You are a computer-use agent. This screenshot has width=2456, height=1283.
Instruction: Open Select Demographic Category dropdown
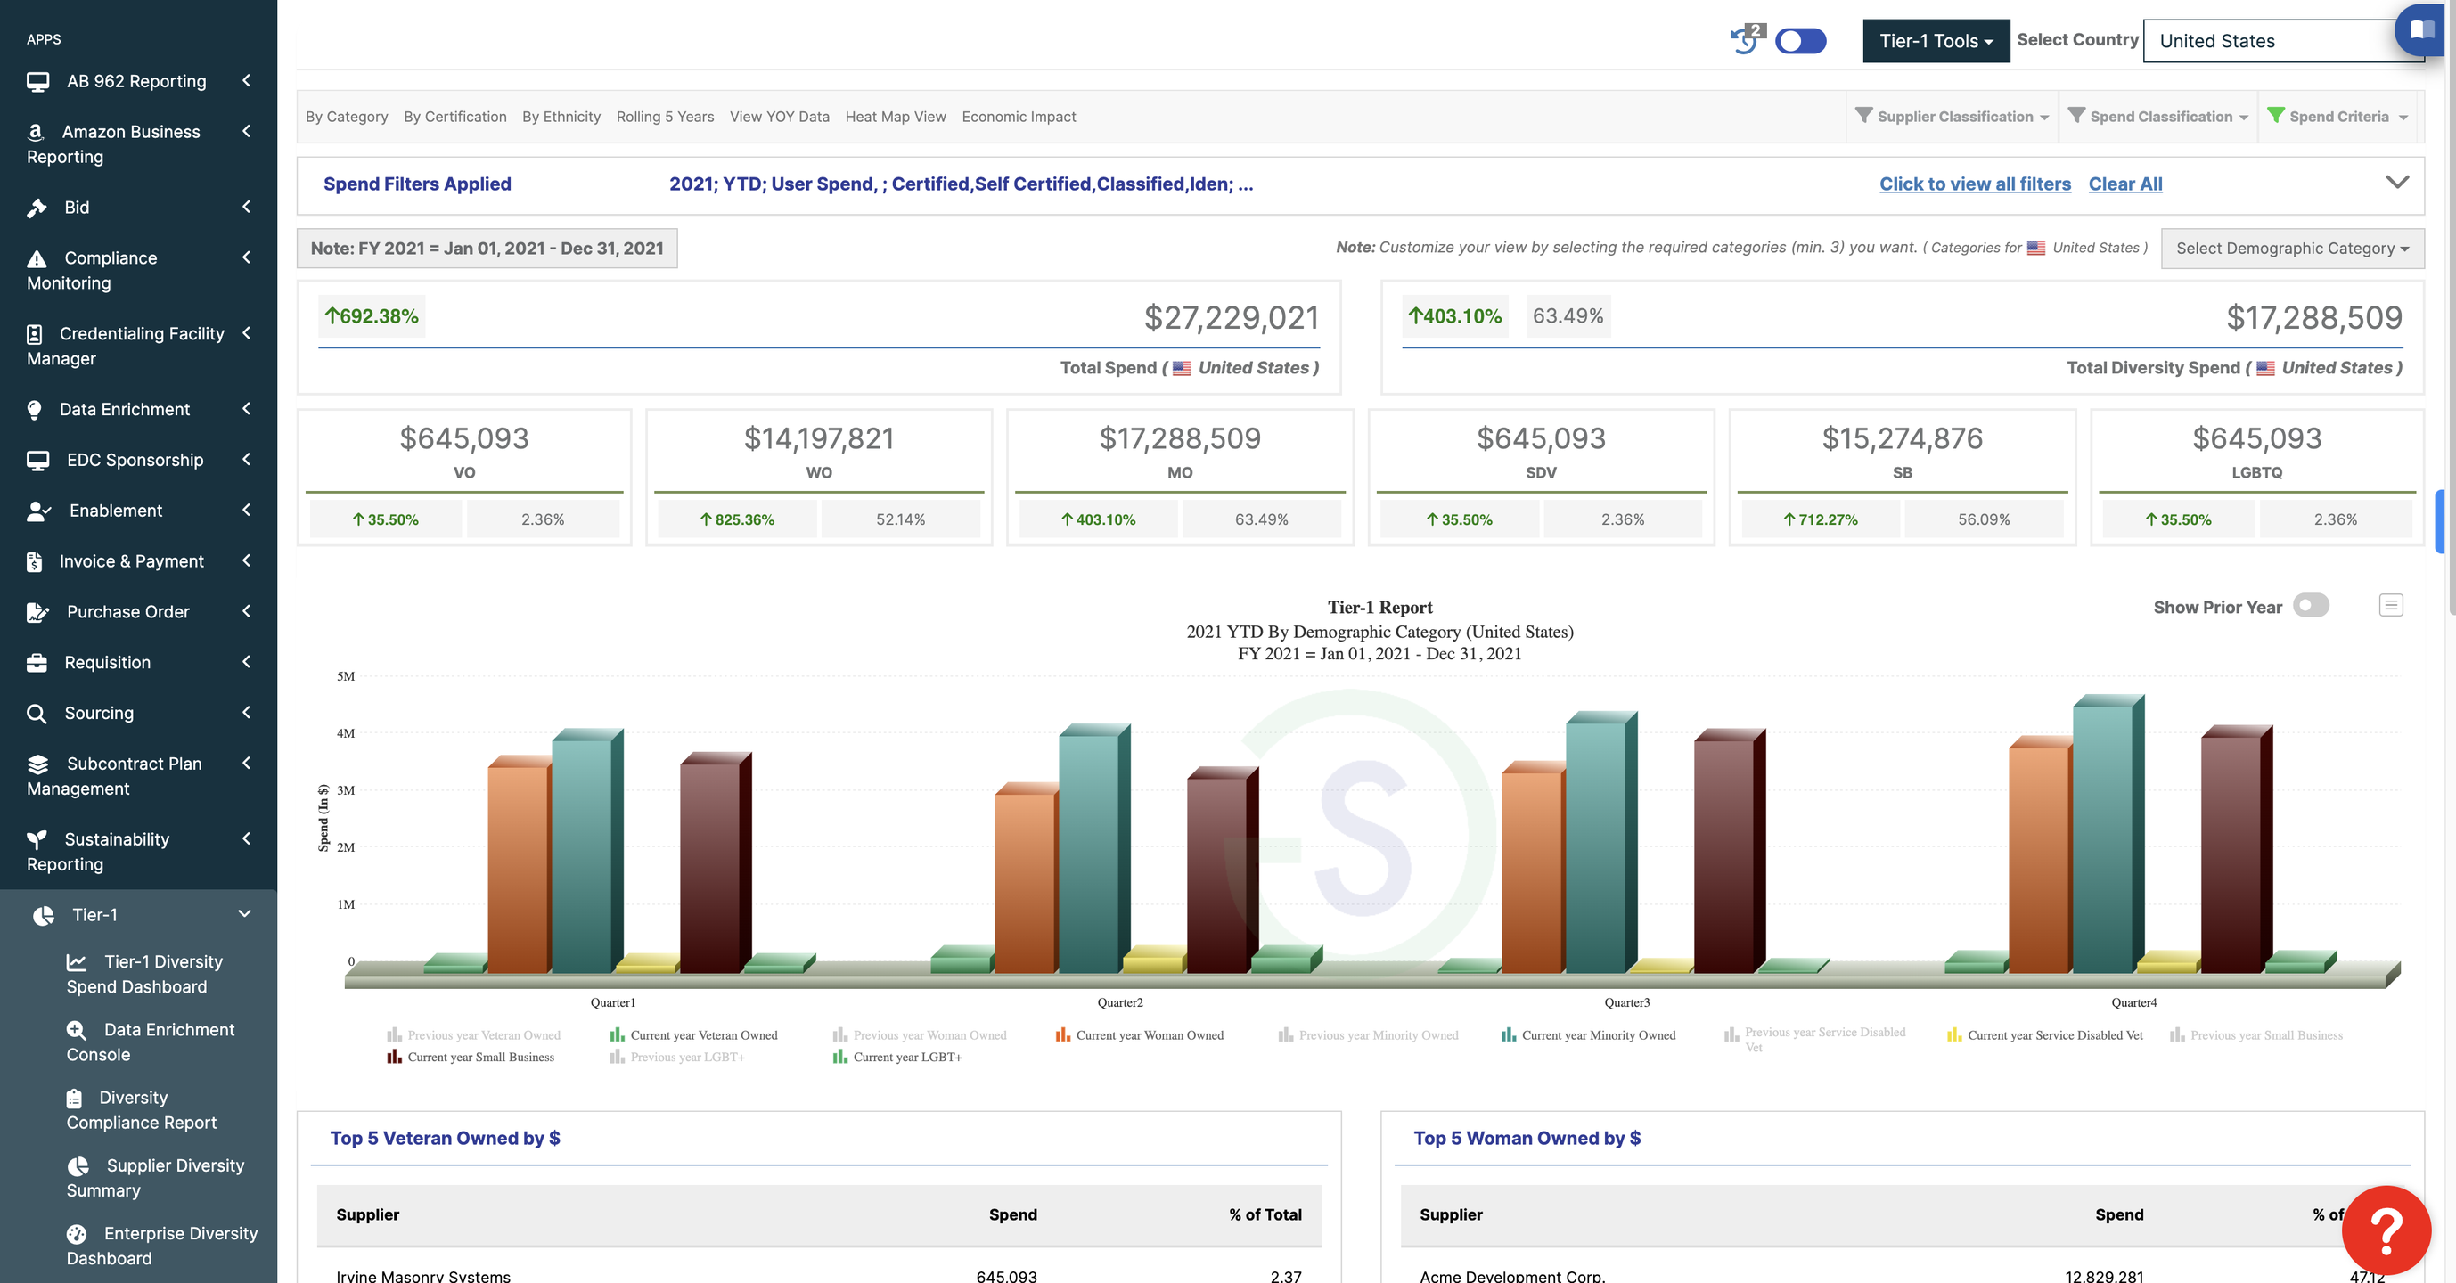click(2291, 249)
